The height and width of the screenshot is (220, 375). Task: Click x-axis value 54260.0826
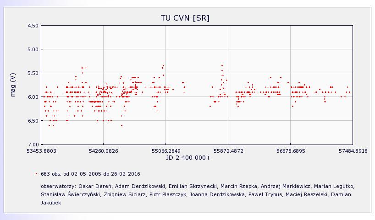click(x=104, y=151)
